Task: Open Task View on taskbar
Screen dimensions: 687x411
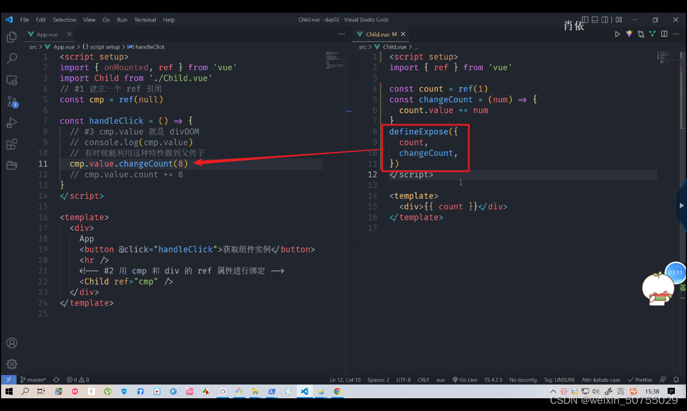Action: [41, 391]
